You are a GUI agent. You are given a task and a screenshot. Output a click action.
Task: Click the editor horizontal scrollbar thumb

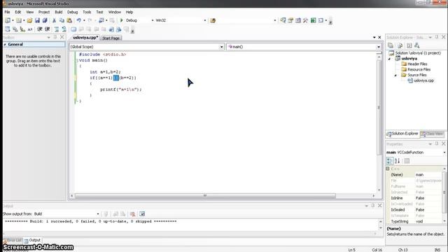pyautogui.click(x=205, y=196)
